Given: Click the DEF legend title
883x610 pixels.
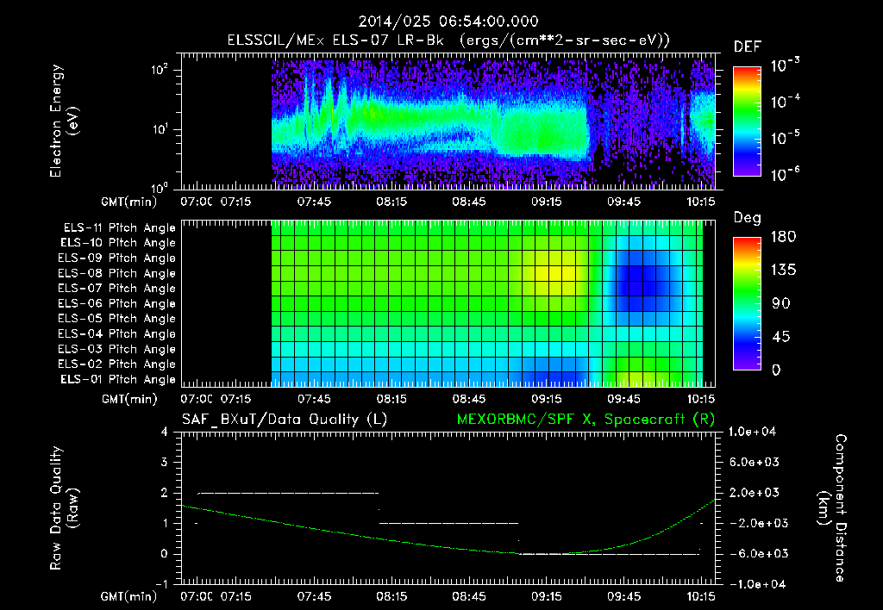Looking at the screenshot, I should (748, 47).
